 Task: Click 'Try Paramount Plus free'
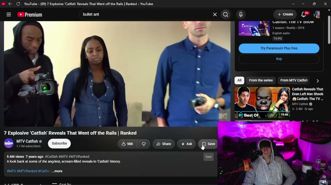pyautogui.click(x=279, y=48)
